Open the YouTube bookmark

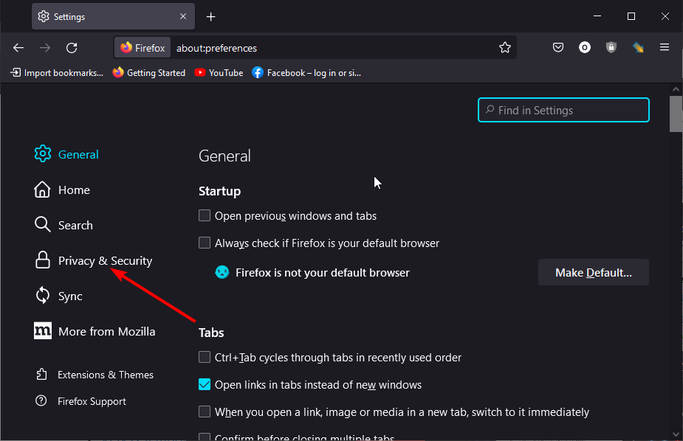[x=219, y=72]
